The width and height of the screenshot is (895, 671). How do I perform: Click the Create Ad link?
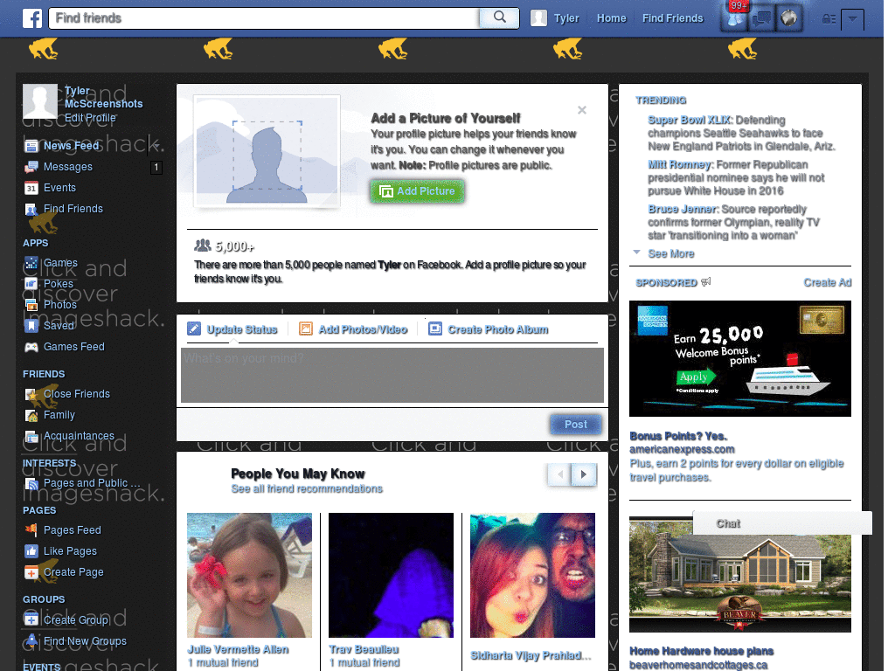tap(828, 282)
